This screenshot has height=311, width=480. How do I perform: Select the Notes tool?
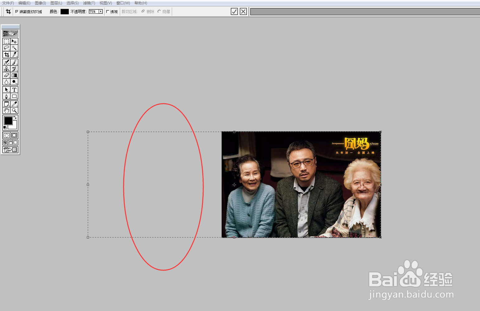(x=7, y=104)
